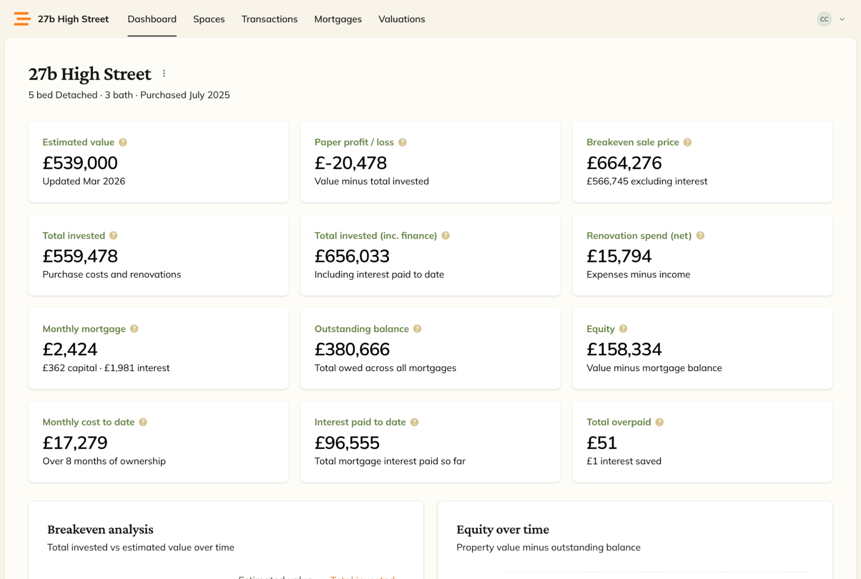Go to the Mortgages tab
The image size is (861, 579).
pos(338,19)
